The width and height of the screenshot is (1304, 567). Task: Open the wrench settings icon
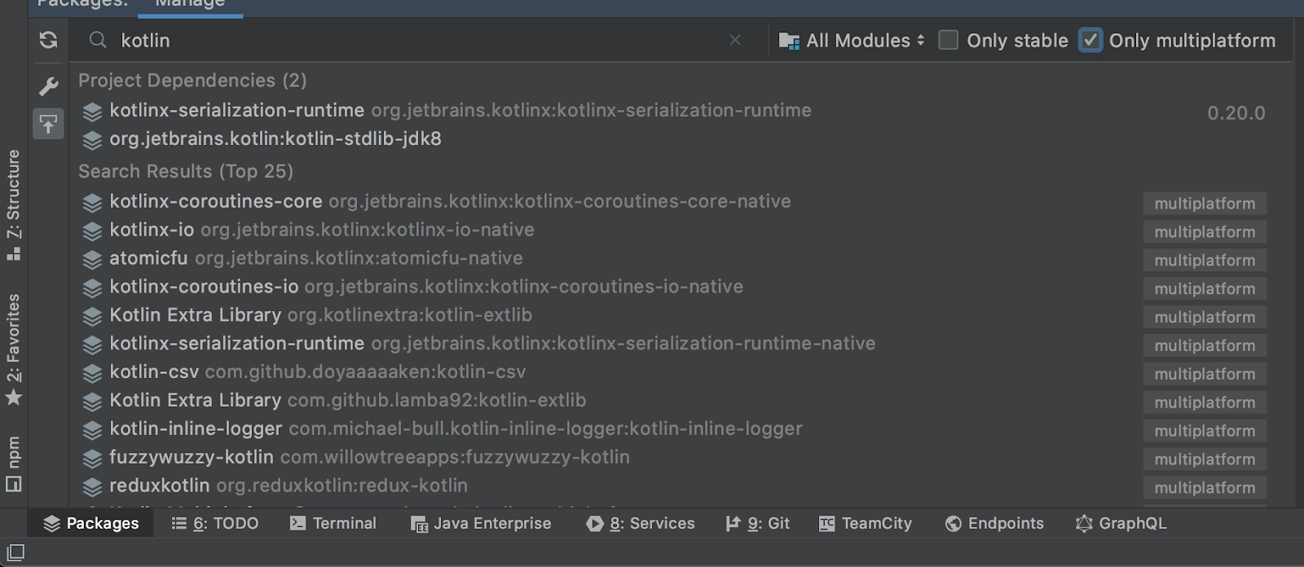(x=48, y=86)
